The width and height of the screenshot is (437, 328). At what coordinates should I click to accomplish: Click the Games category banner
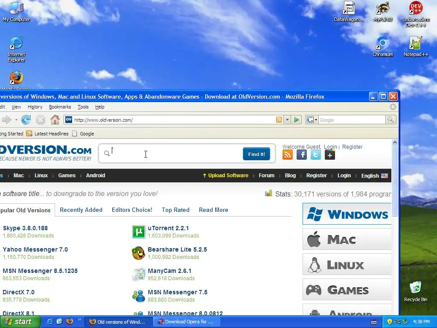click(x=347, y=290)
